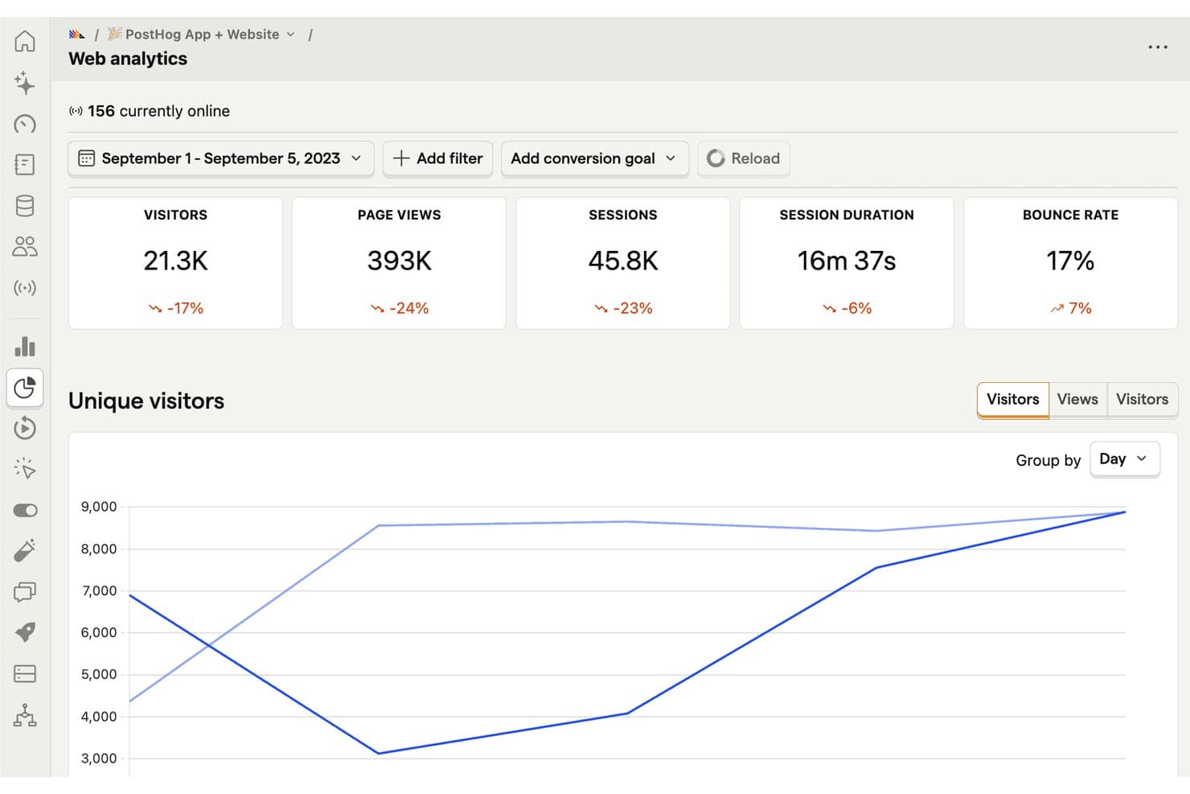Click the "3,000" y-axis label
The height and width of the screenshot is (794, 1190).
(x=99, y=759)
